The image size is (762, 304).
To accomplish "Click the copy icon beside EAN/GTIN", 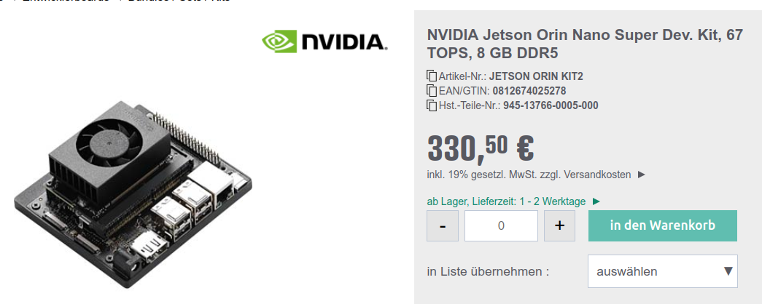I will (x=432, y=91).
